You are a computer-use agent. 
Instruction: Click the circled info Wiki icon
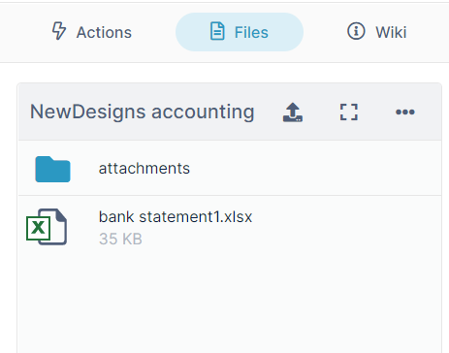coord(356,31)
